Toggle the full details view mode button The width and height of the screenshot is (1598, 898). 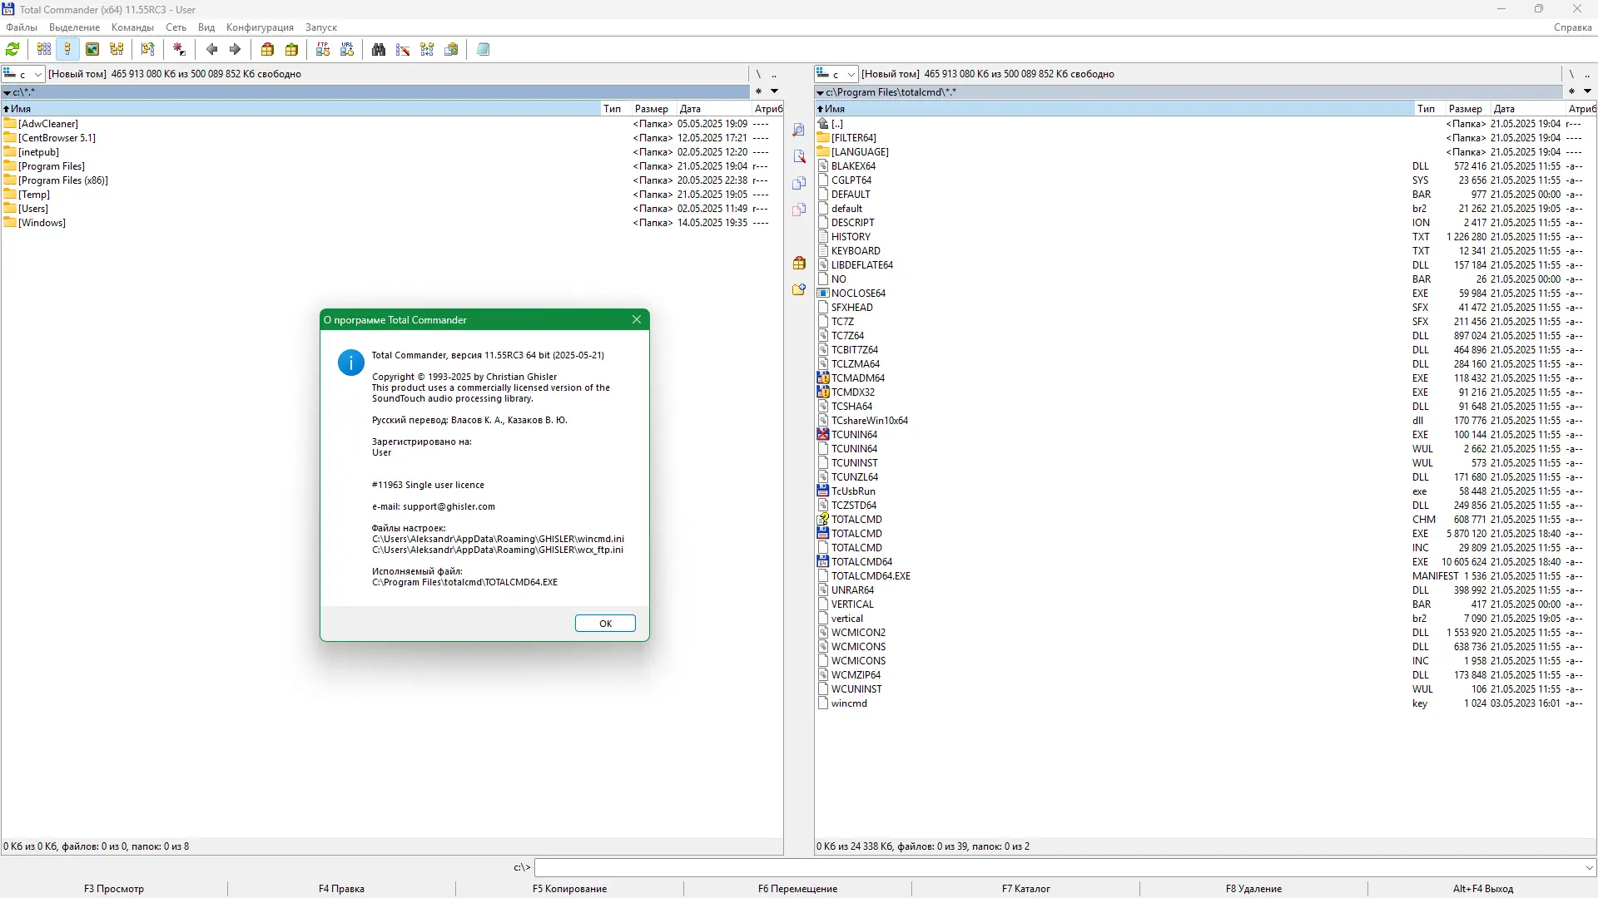tap(68, 50)
